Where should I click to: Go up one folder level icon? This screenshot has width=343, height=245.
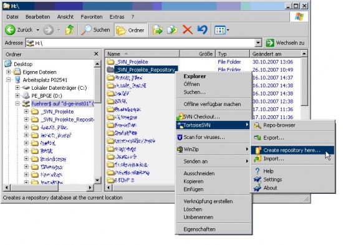(x=70, y=30)
